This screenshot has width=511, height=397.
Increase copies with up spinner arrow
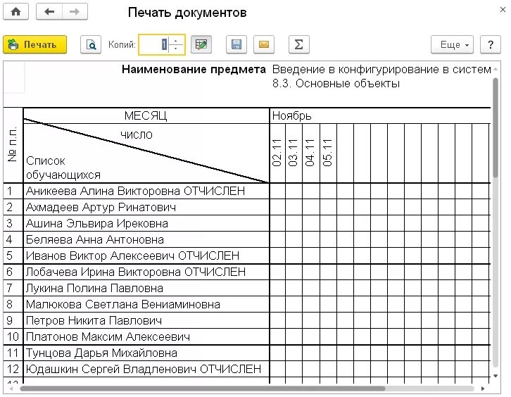coord(176,40)
